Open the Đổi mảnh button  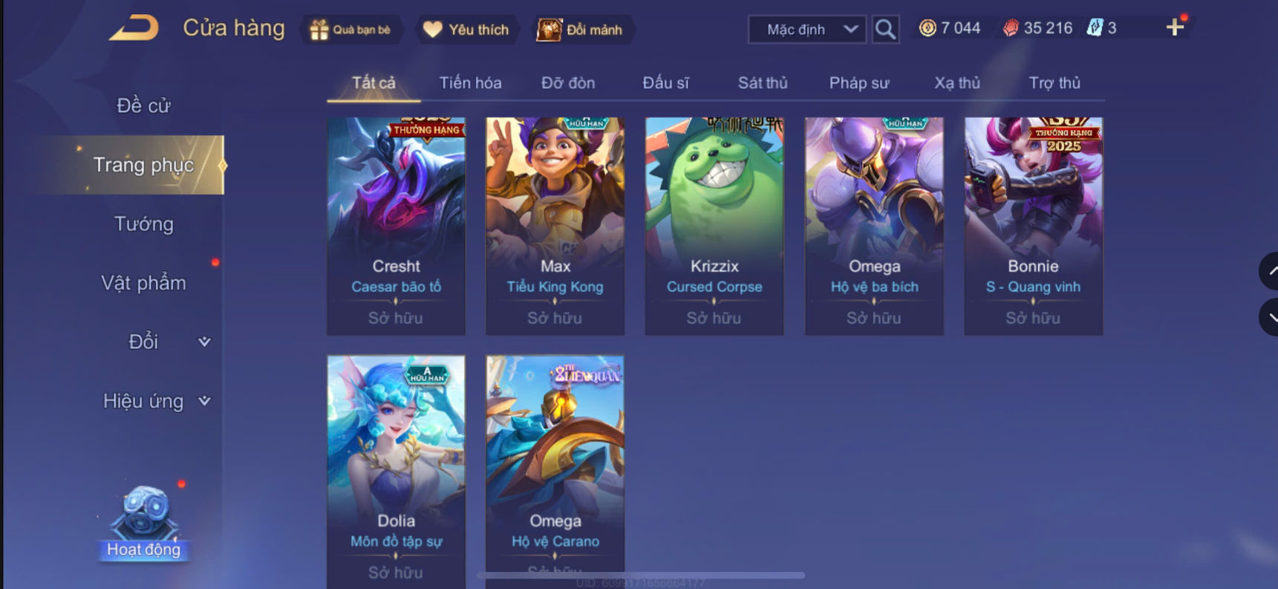(582, 30)
